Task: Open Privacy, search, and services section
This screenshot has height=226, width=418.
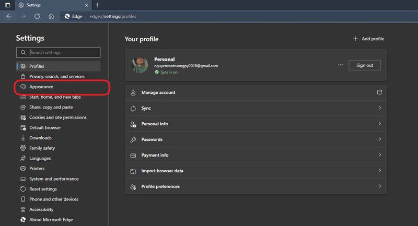Action: (59, 76)
